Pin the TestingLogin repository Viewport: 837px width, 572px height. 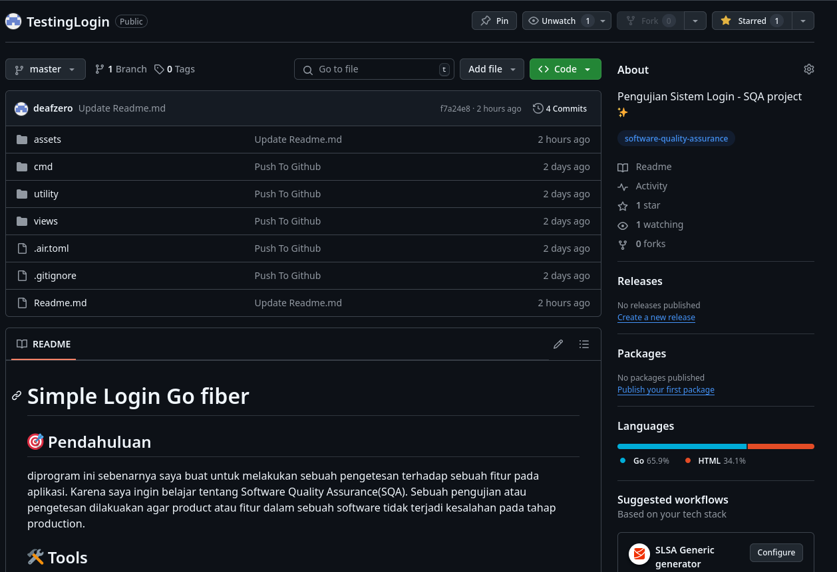coord(494,21)
